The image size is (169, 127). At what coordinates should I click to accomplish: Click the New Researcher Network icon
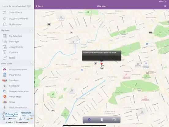click(x=5, y=70)
